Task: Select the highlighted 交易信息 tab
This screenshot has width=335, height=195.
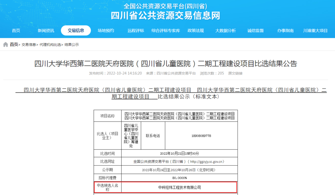Action: tap(76, 30)
